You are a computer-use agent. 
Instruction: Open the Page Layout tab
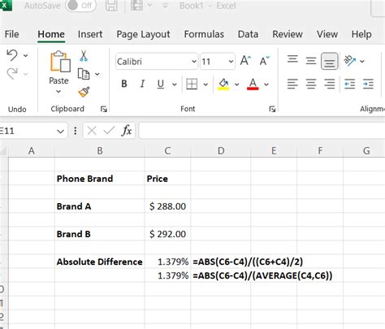143,35
